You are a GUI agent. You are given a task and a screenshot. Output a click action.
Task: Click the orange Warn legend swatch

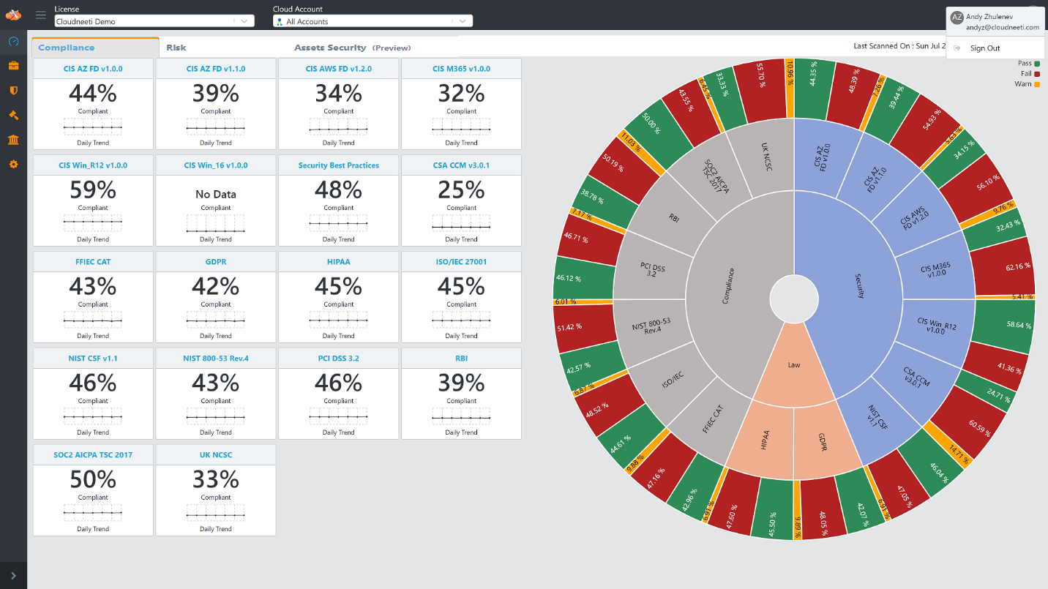click(x=1037, y=84)
